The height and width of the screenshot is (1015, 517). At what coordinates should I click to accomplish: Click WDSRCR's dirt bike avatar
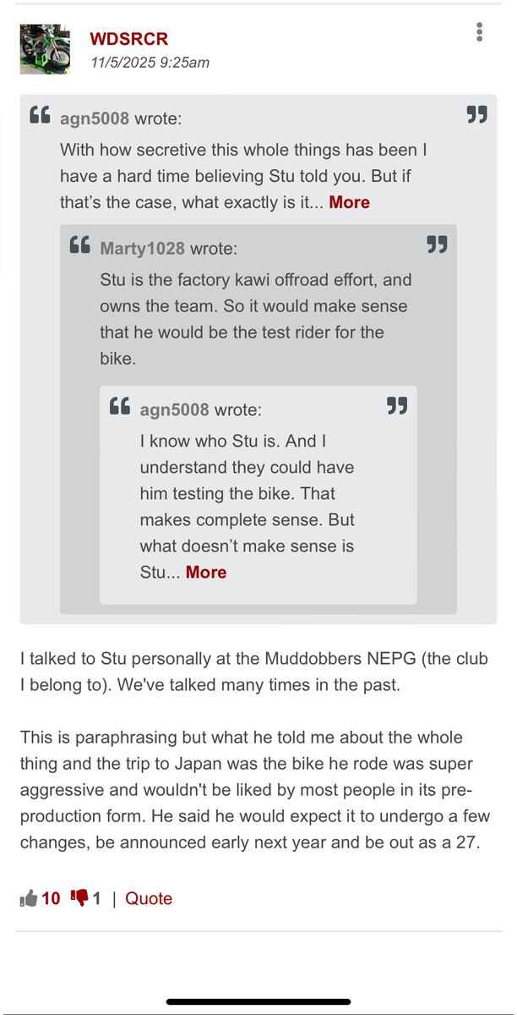pos(45,48)
